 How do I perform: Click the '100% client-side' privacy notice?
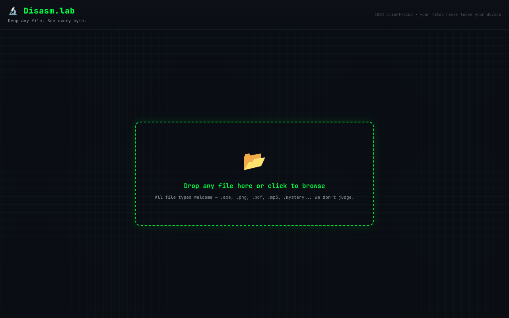click(393, 14)
